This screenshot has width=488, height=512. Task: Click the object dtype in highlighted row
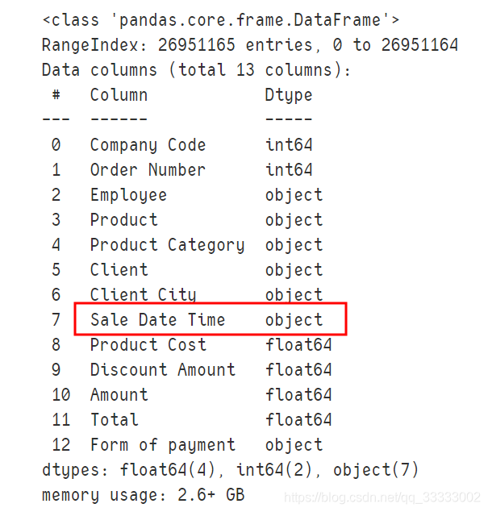[x=294, y=320]
